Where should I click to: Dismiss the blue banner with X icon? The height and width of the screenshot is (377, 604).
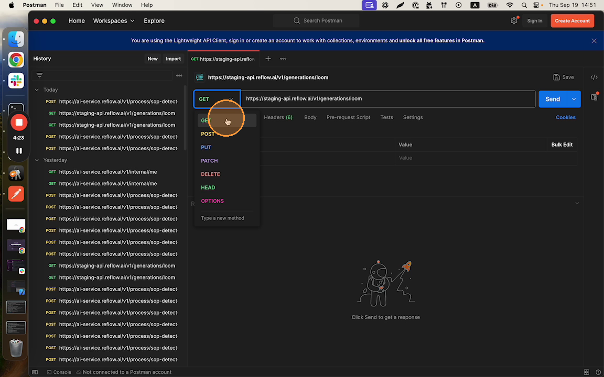[594, 41]
